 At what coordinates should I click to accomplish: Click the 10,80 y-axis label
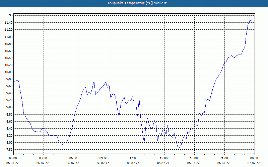tap(9, 44)
